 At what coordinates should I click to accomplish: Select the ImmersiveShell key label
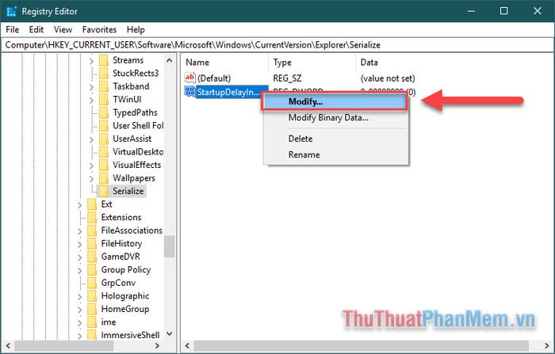tap(130, 335)
